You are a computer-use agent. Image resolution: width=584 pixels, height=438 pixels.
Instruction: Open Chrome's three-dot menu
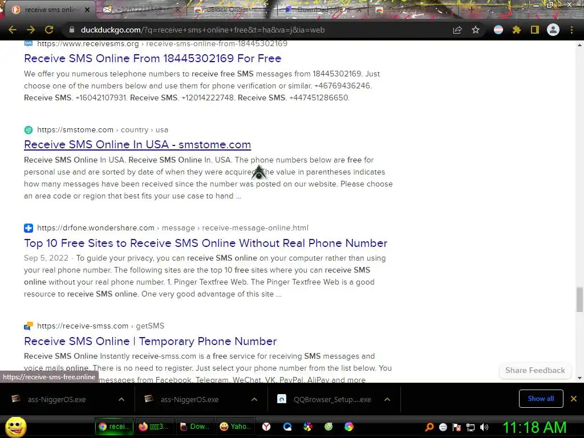(x=571, y=30)
